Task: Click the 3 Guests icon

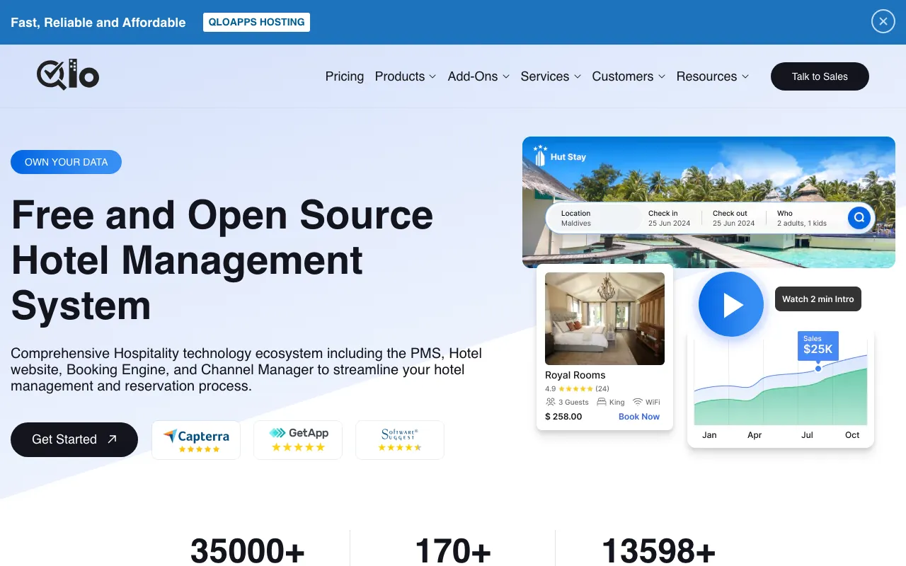Action: pos(551,402)
